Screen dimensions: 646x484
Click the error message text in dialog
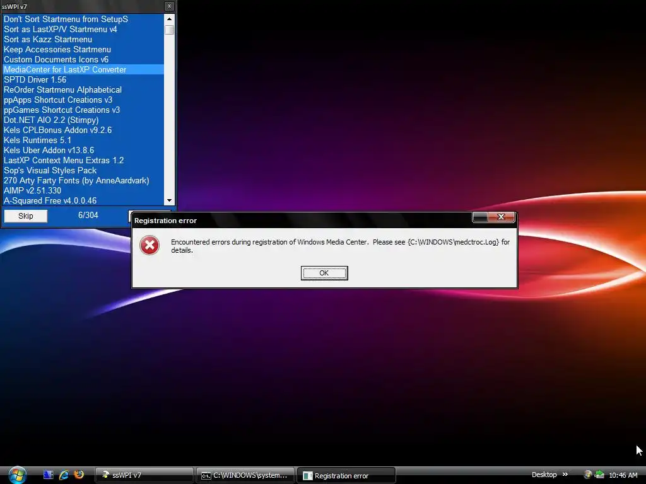(x=340, y=246)
